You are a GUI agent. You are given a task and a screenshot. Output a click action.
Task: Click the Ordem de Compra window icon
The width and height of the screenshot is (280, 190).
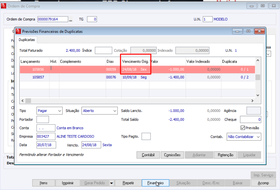tap(4, 6)
